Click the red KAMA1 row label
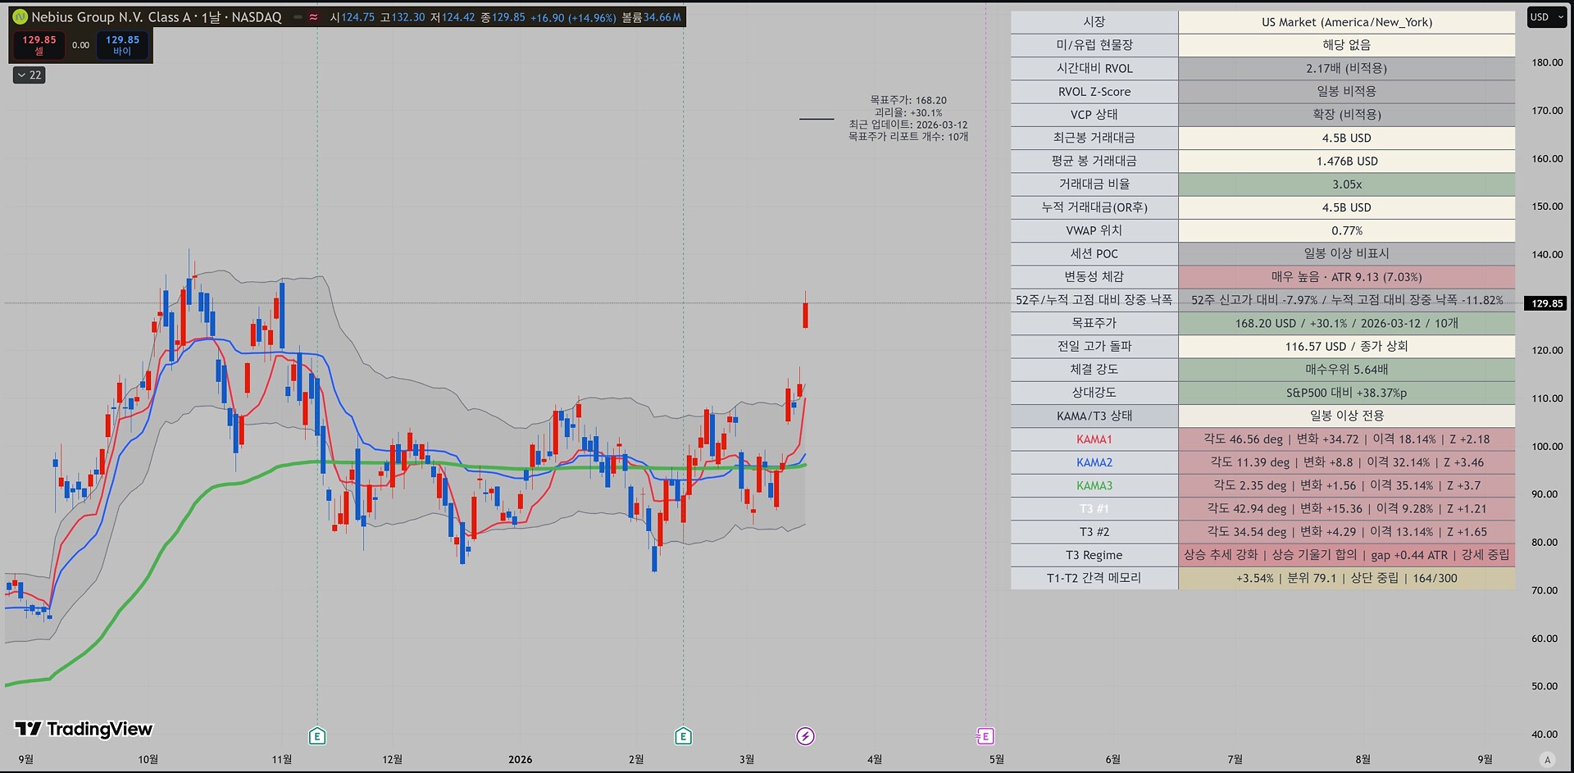 (1094, 439)
